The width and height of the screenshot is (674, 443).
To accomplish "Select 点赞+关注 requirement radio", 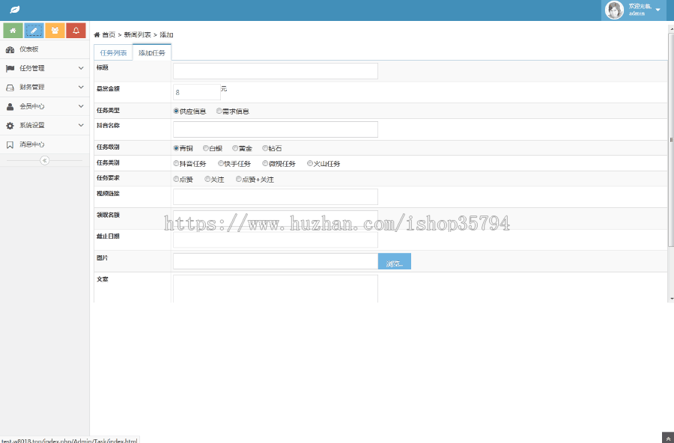I will pyautogui.click(x=239, y=179).
